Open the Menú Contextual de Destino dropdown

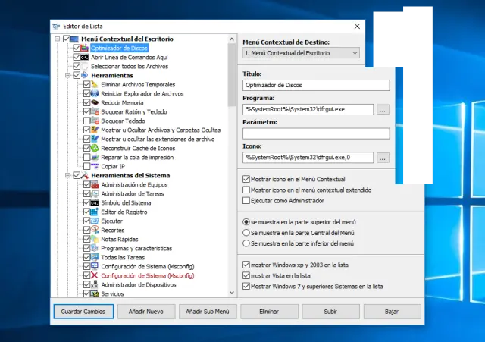(x=302, y=53)
